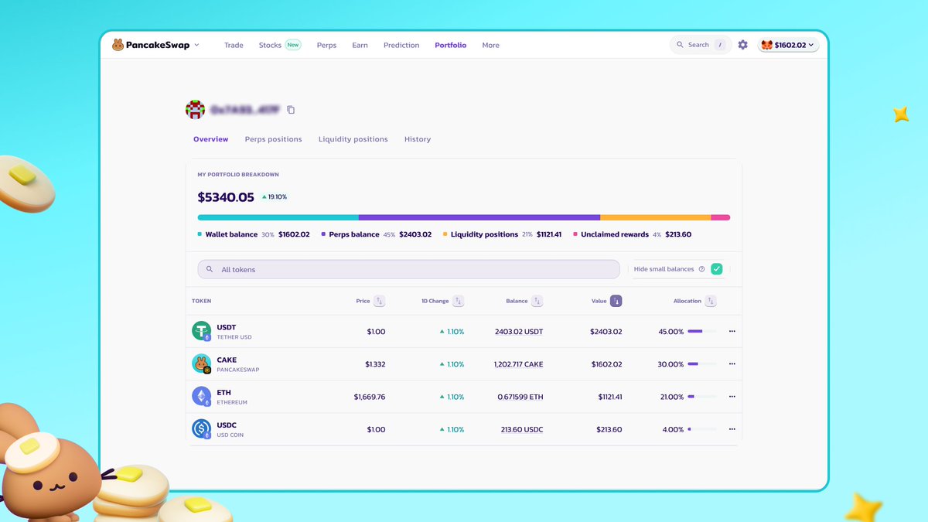Open the Prediction menu
The image size is (928, 522).
401,45
